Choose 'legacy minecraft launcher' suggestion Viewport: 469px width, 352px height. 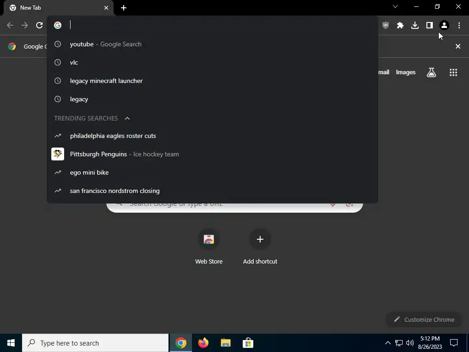pos(213,81)
